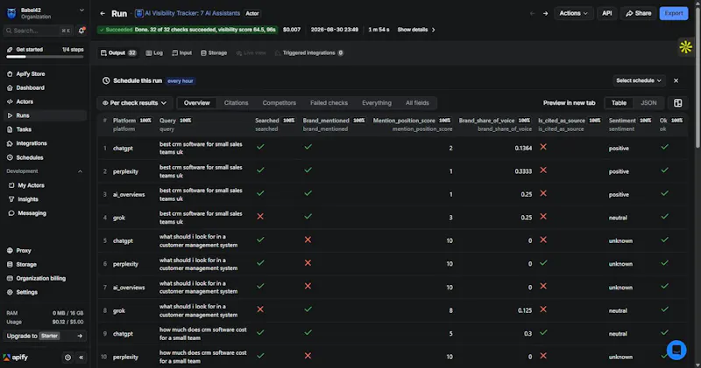This screenshot has width=701, height=368.
Task: Open the Storage tab in run
Action: click(x=214, y=52)
